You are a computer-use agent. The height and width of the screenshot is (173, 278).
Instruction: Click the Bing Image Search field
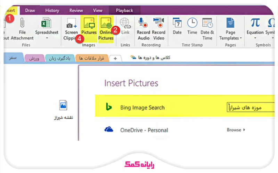point(251,107)
